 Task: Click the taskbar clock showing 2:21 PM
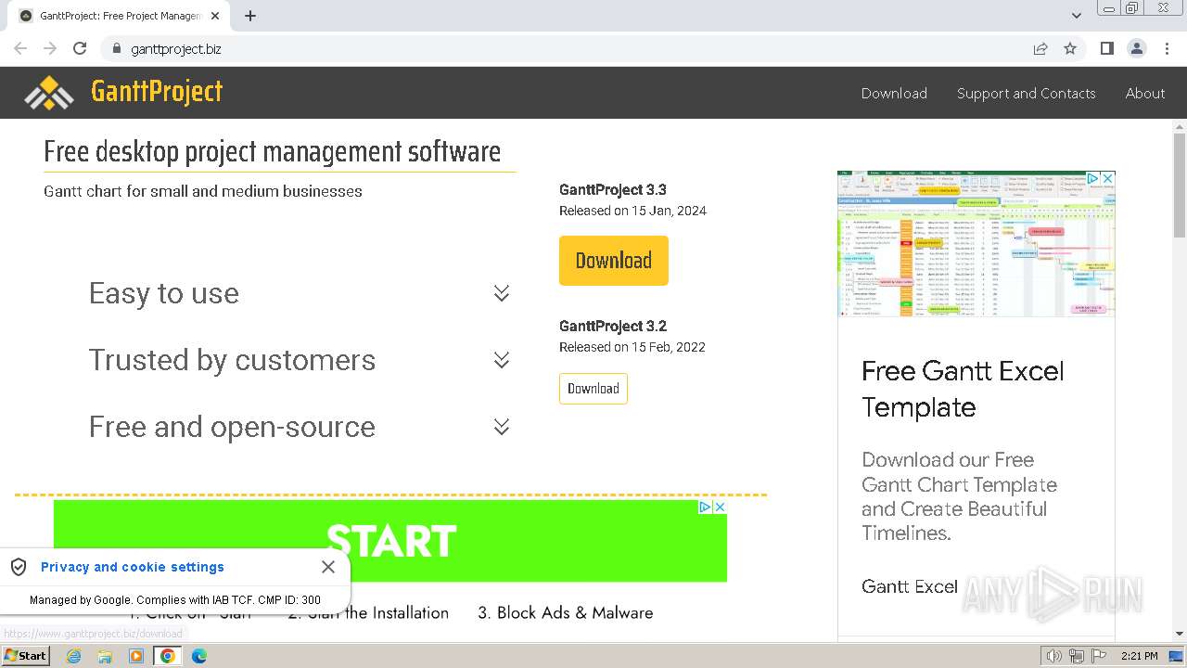click(x=1140, y=656)
